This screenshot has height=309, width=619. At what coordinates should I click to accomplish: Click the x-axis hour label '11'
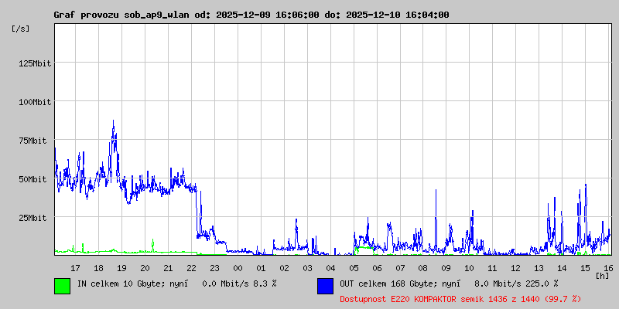[x=493, y=268]
